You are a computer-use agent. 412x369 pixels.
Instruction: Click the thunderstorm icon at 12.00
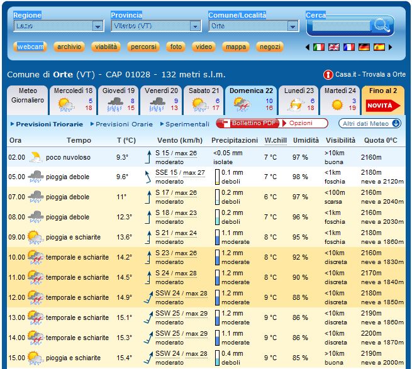[x=36, y=297]
